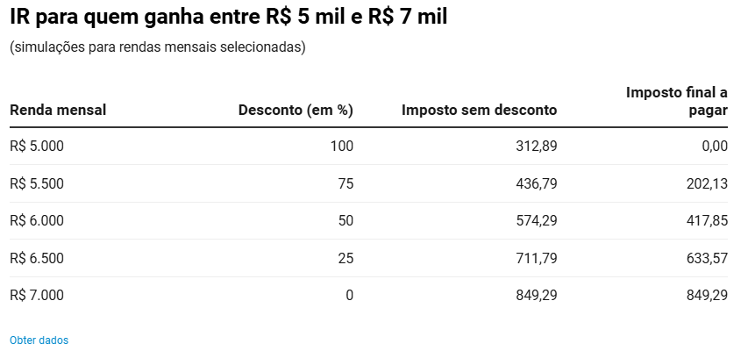This screenshot has height=351, width=748.
Task: Click the R$ 5.000 row label
Action: (36, 147)
